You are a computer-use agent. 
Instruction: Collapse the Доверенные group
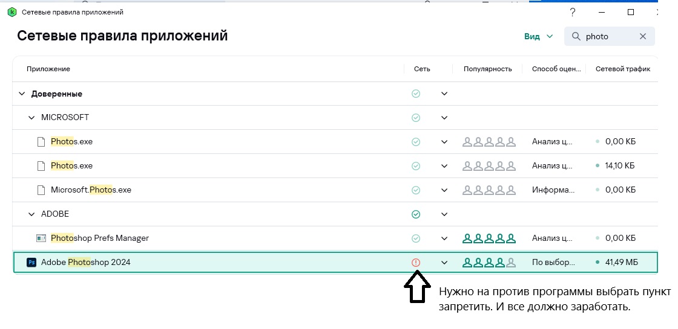[22, 94]
